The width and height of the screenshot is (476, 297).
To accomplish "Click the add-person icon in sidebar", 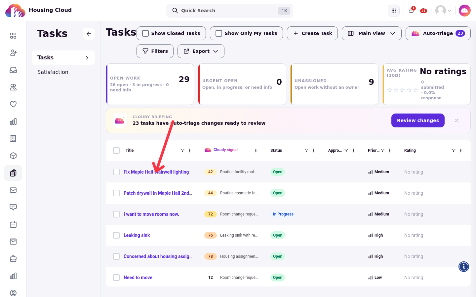I will tap(13, 53).
